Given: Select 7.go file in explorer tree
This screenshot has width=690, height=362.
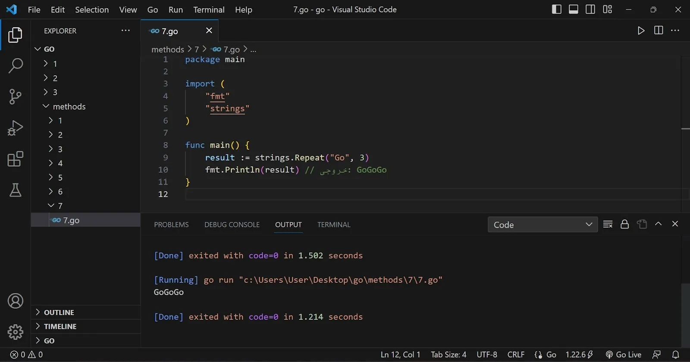Looking at the screenshot, I should click(85, 220).
